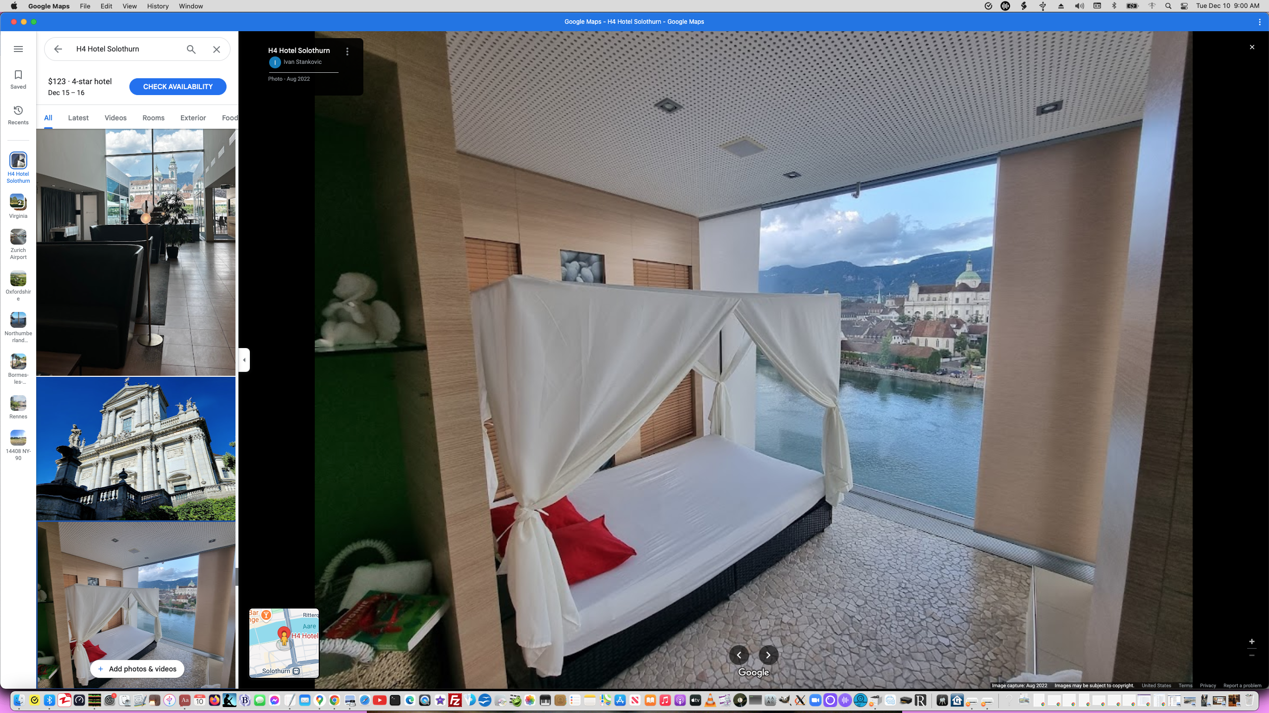Zoom in the photo with plus
Viewport: 1269px width, 713px height.
click(1252, 641)
